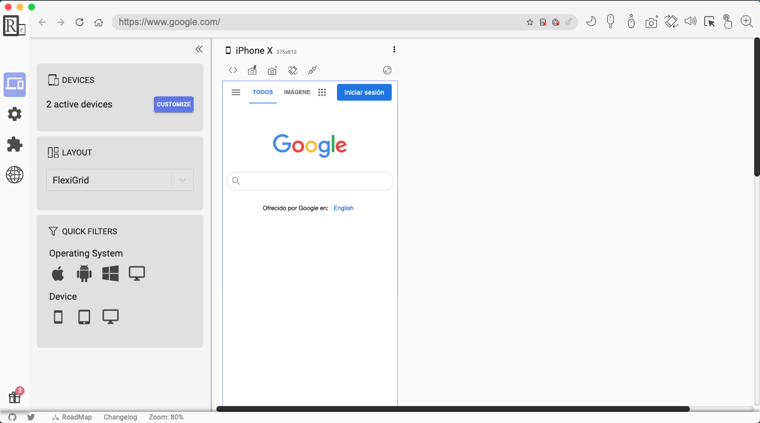Clear cookies using the cookie icon
This screenshot has height=423, width=760.
(x=556, y=22)
